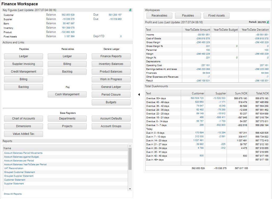Collapse the panel using the black arrow
Screen dimensions: 272x199
pyautogui.click(x=139, y=94)
